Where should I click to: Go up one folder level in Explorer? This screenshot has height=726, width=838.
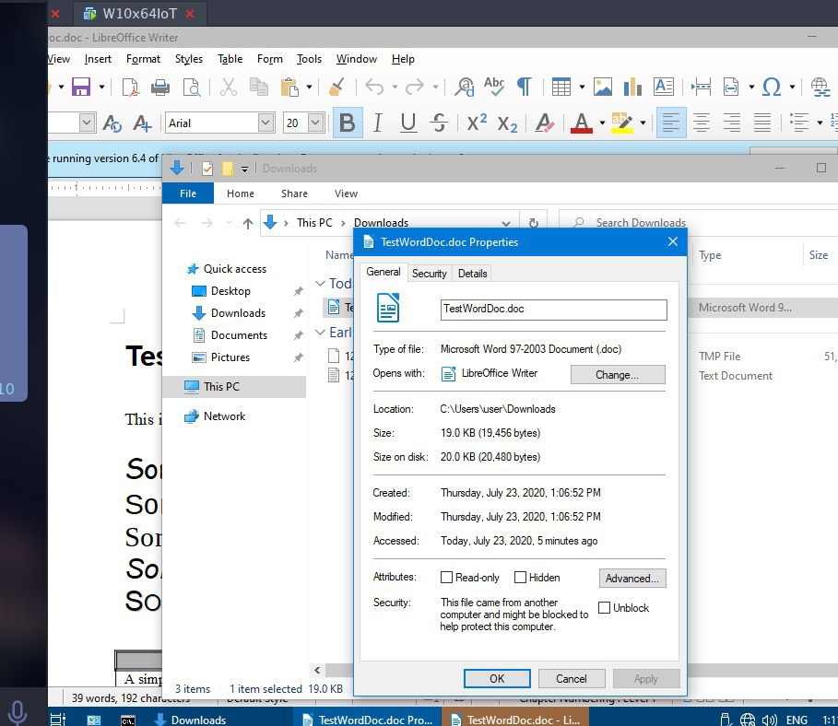coord(247,223)
